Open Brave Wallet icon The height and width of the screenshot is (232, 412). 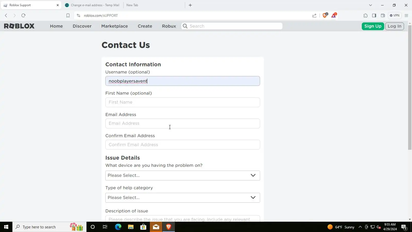click(383, 15)
